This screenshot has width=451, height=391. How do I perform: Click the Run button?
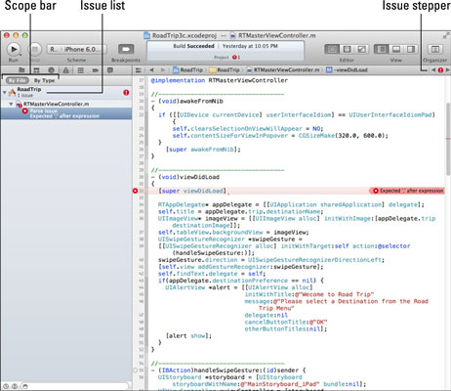[14, 49]
